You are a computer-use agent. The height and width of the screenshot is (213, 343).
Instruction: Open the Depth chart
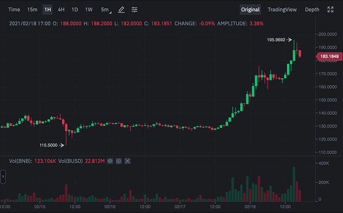[x=312, y=10]
